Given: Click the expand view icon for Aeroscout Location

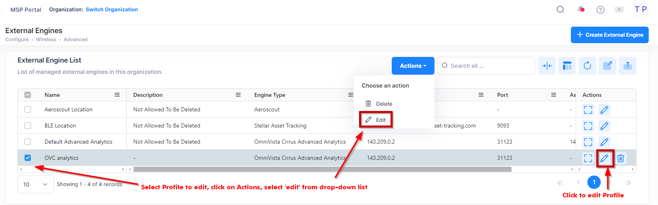Looking at the screenshot, I should click(588, 110).
